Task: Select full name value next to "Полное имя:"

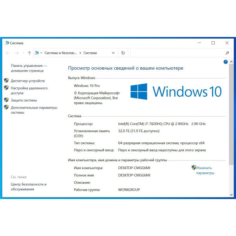Action: [x=134, y=175]
